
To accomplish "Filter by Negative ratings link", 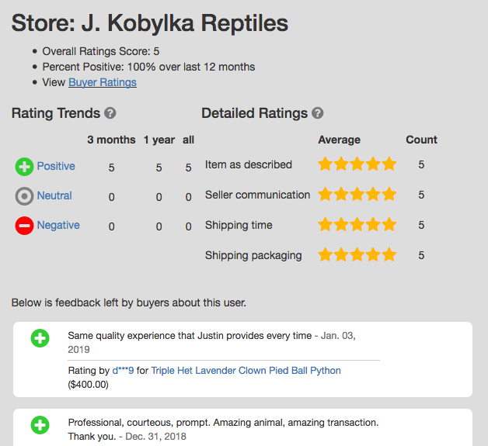I will coord(58,225).
